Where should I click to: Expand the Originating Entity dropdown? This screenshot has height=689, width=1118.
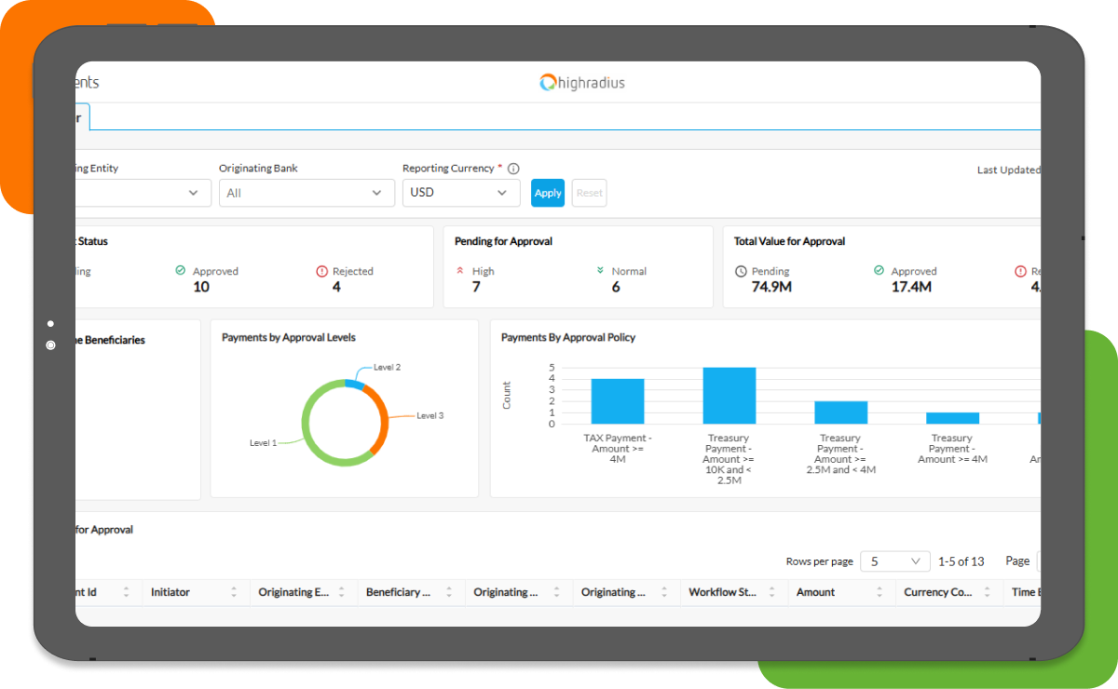143,193
